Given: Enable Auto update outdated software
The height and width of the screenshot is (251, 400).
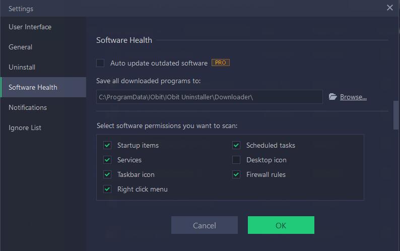Looking at the screenshot, I should pos(100,63).
